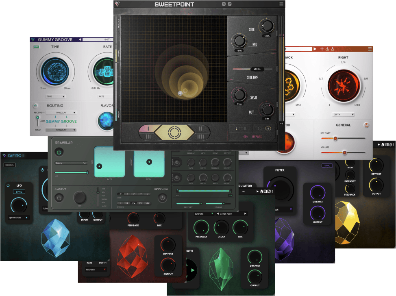Image resolution: width=396 pixels, height=296 pixels.
Task: Select the one-bar pink mode segment in Sweetpoint
Action: tap(148, 128)
